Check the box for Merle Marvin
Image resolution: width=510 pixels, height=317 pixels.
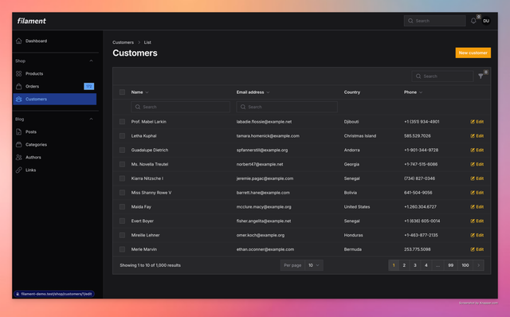click(x=122, y=249)
